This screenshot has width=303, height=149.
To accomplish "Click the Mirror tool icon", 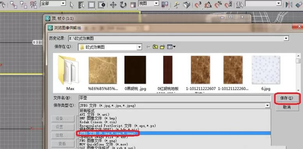I will 289,5.
